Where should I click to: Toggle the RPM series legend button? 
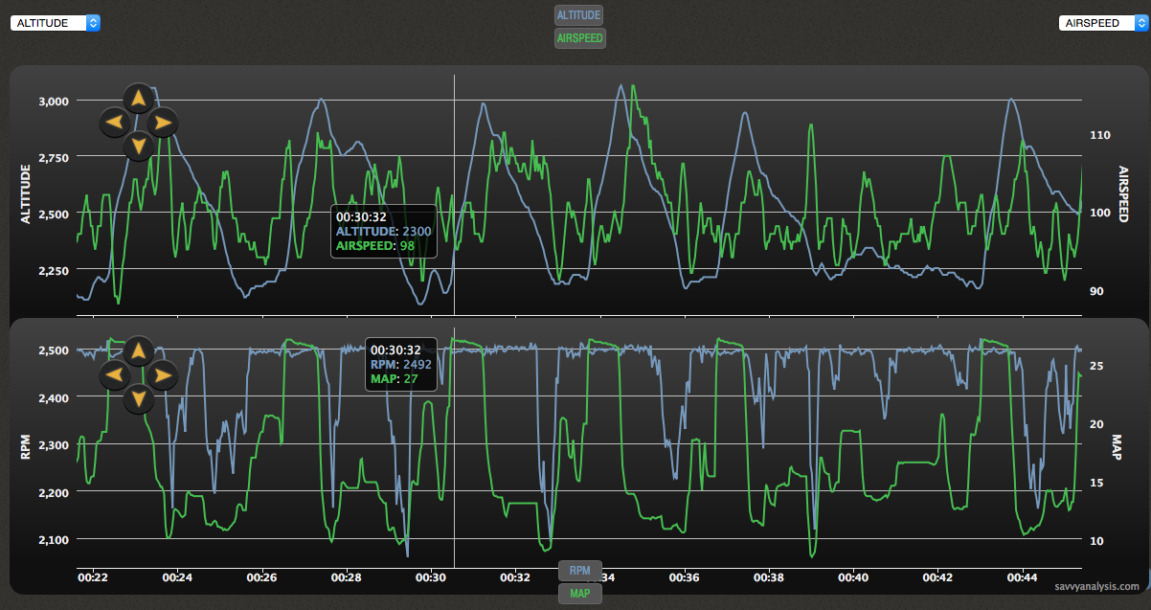click(x=580, y=571)
